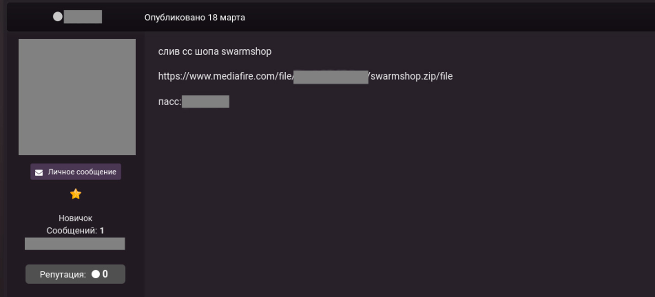Click the redacted password after пасс:
Image resolution: width=655 pixels, height=297 pixels.
click(x=205, y=101)
